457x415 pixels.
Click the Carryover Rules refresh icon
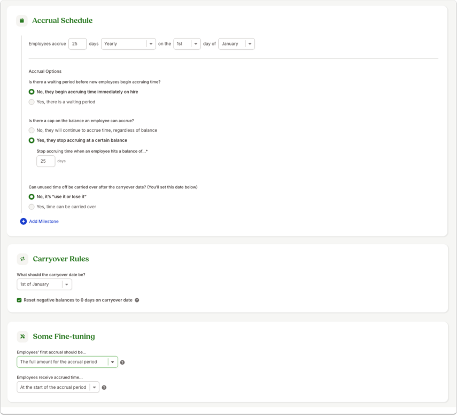tap(22, 259)
